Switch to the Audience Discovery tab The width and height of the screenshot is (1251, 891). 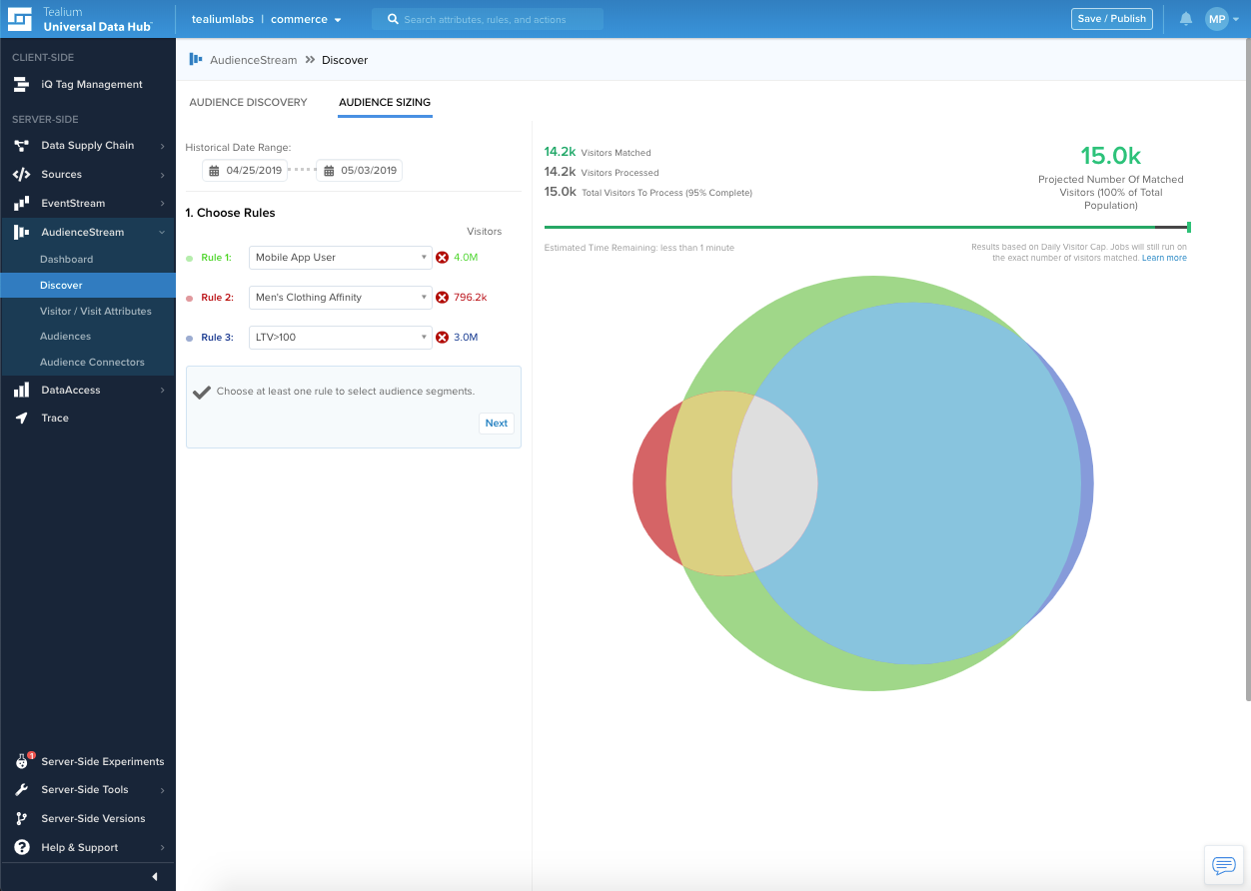click(248, 103)
